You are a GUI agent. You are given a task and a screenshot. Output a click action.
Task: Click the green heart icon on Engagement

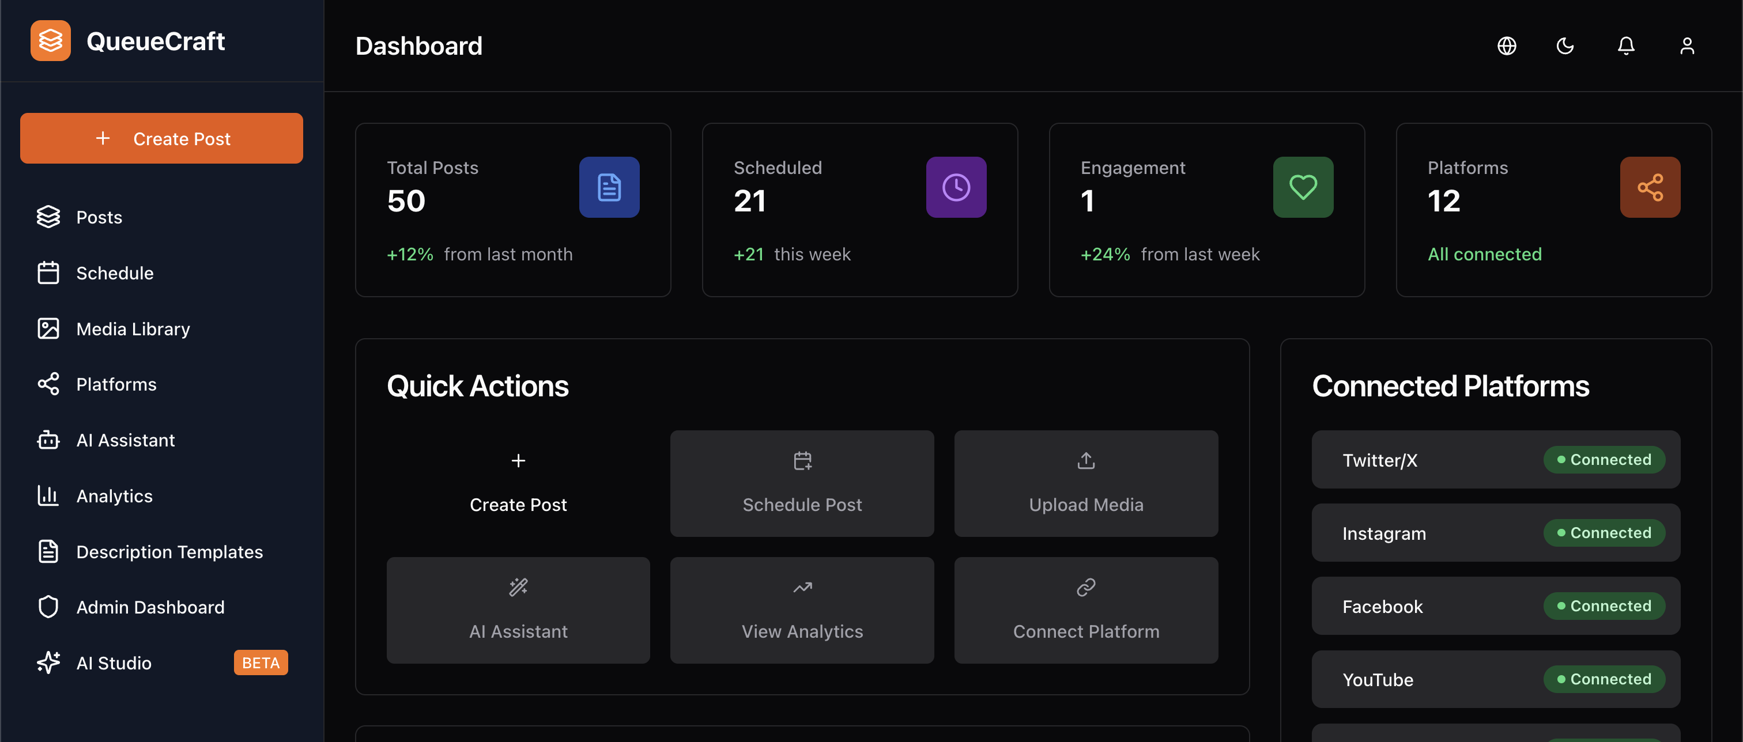point(1303,187)
